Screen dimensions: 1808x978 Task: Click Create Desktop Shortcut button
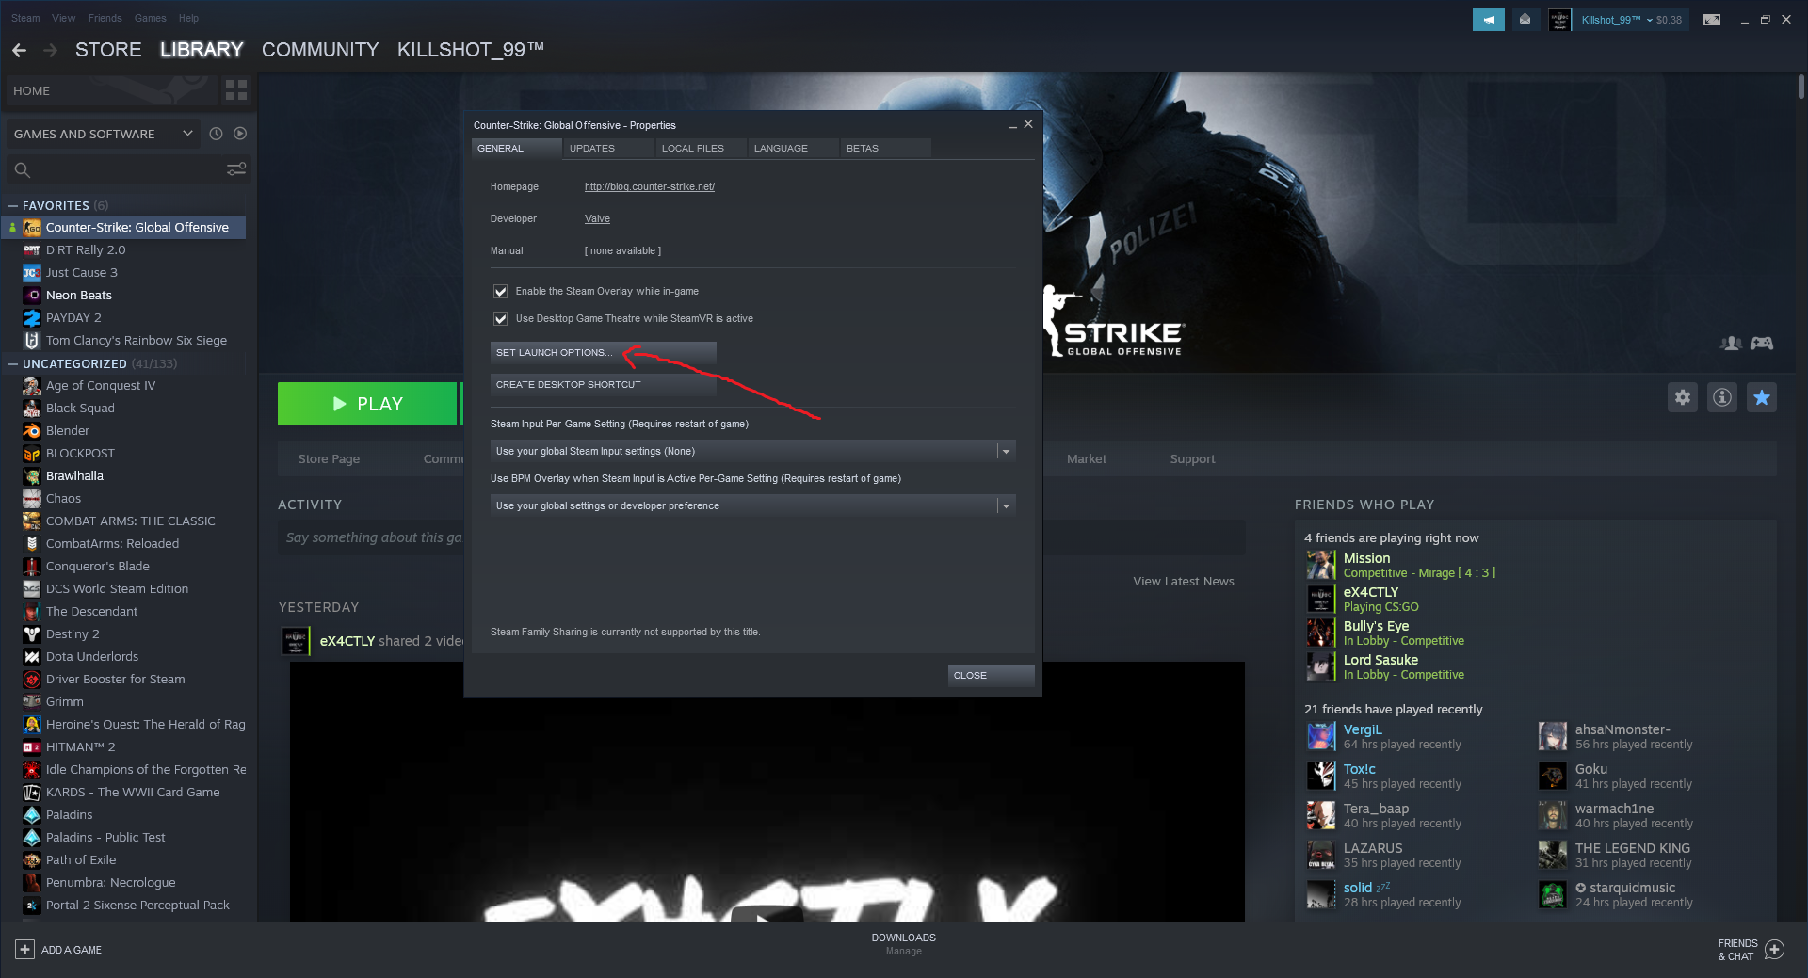pyautogui.click(x=604, y=385)
